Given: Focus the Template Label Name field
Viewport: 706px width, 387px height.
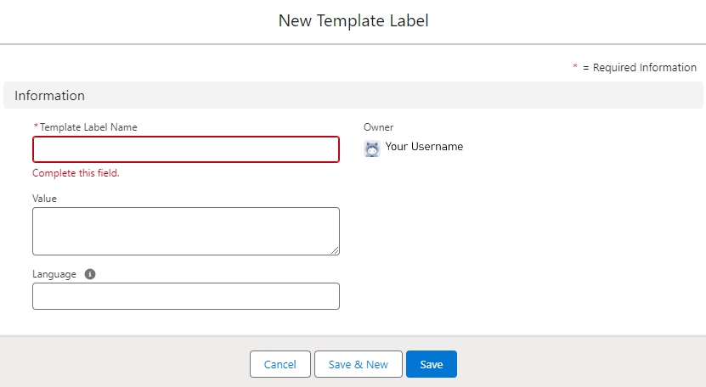Looking at the screenshot, I should [x=186, y=149].
